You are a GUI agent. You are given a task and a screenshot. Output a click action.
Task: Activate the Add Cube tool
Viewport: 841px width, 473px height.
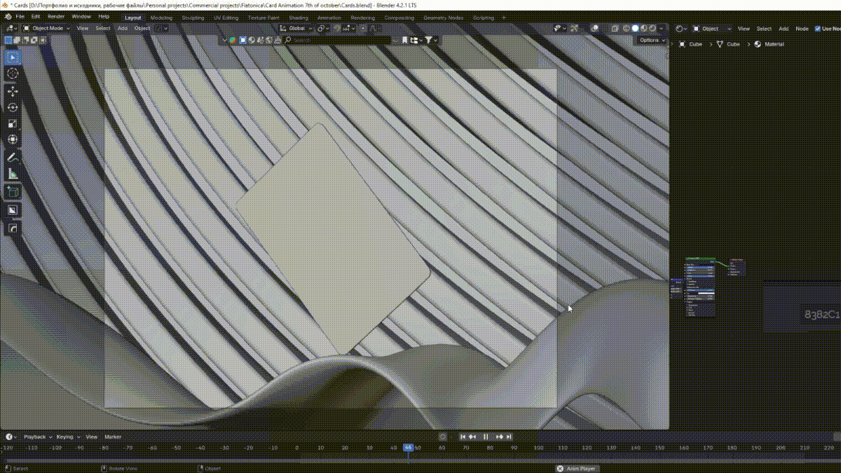tap(13, 191)
